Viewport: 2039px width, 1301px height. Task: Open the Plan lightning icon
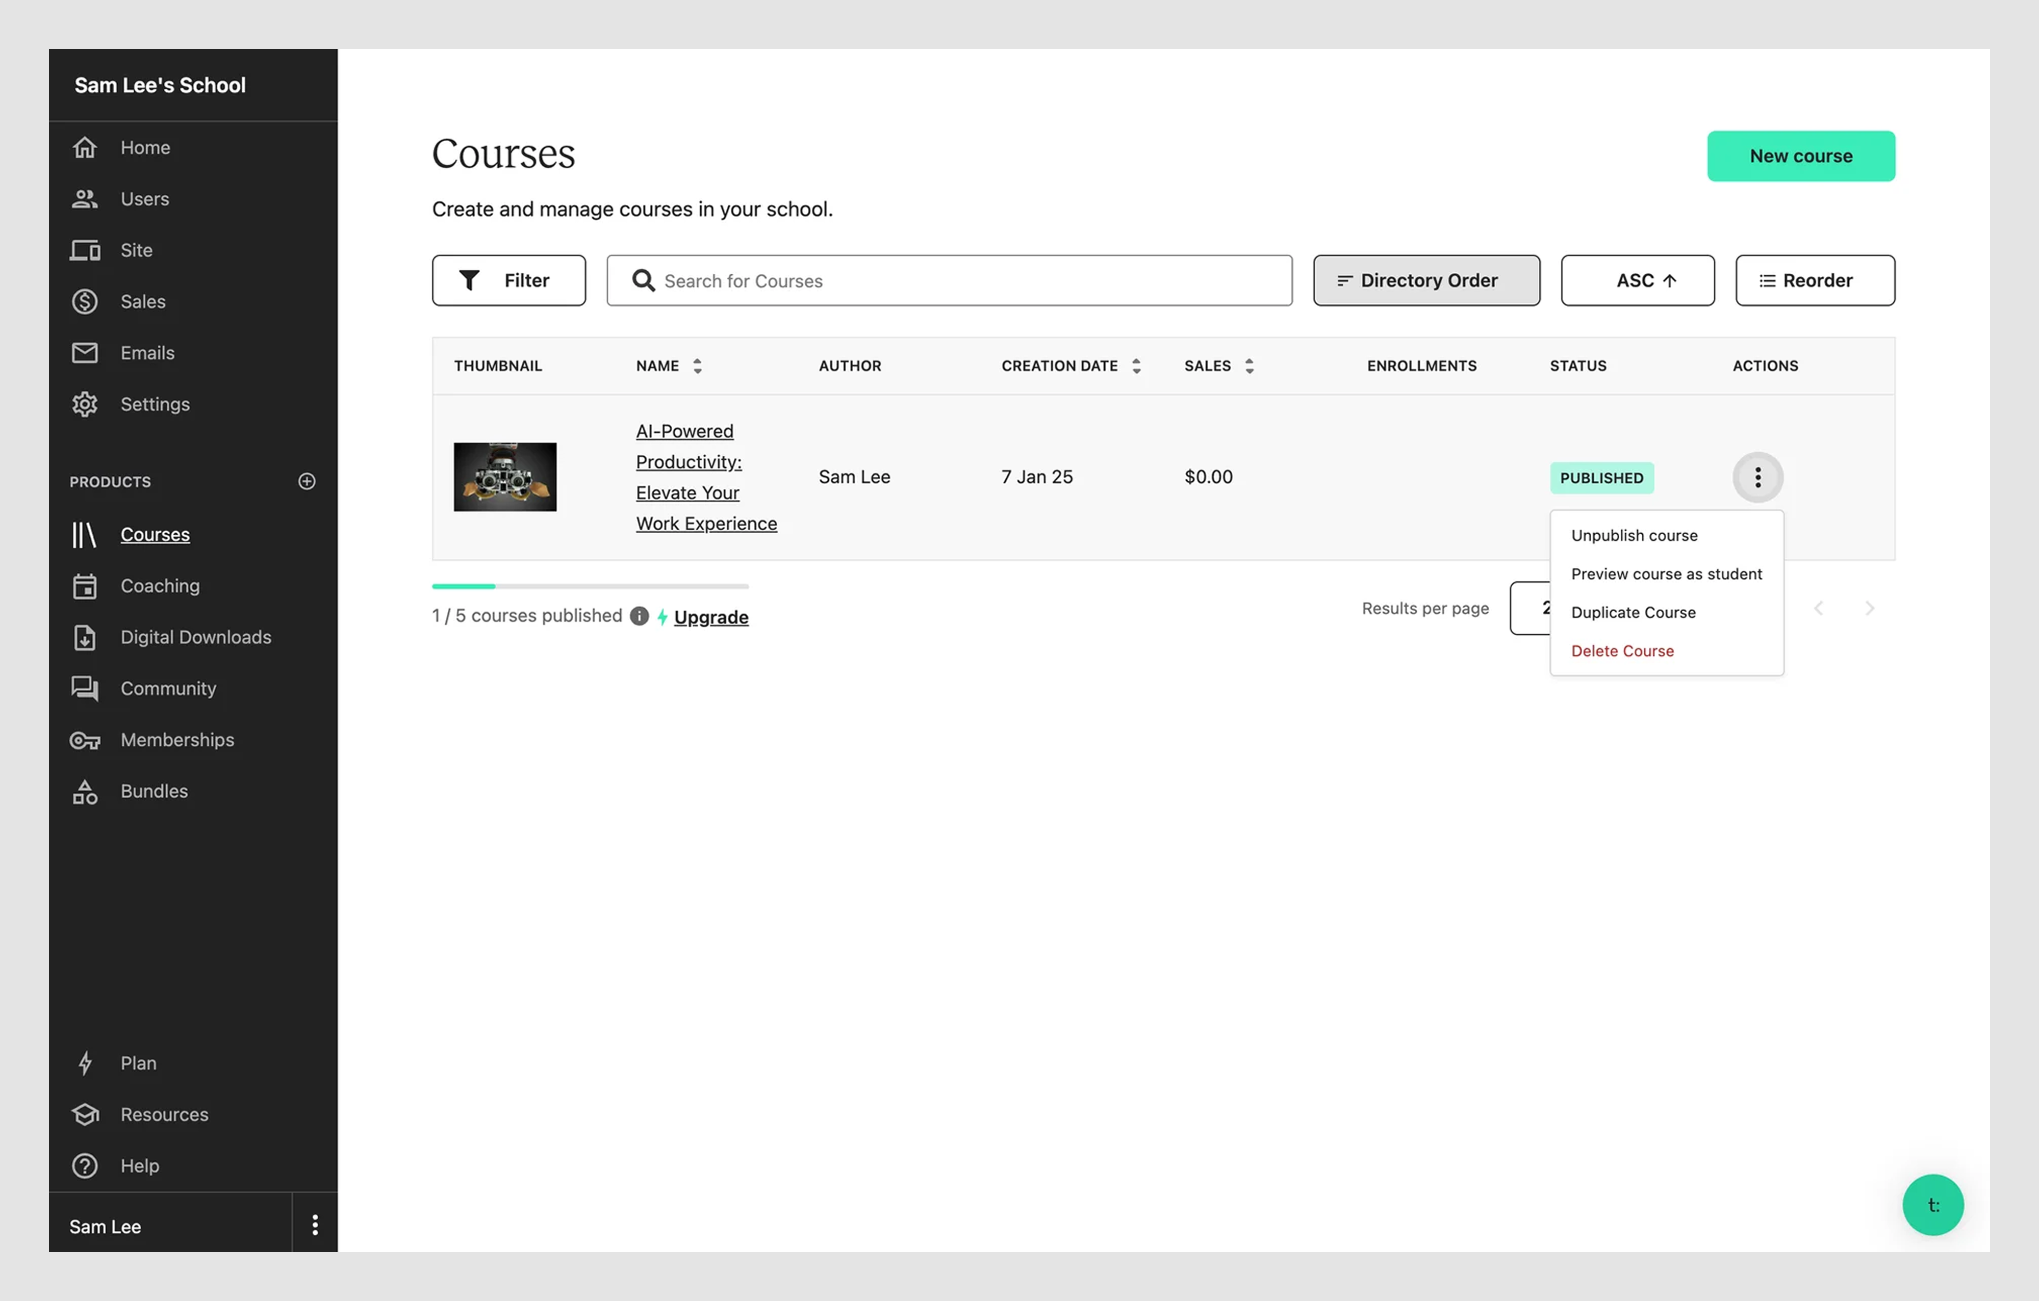point(85,1063)
